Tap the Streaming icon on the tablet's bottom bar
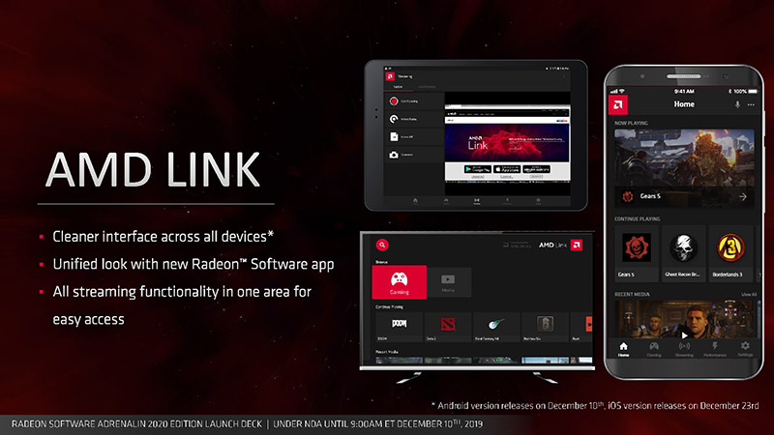Screen dimensions: 774x435 (477, 201)
